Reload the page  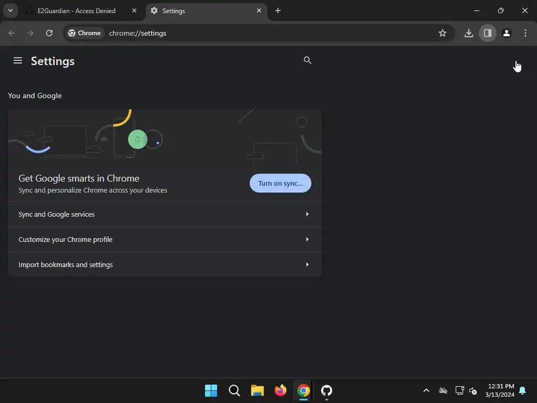coord(49,33)
